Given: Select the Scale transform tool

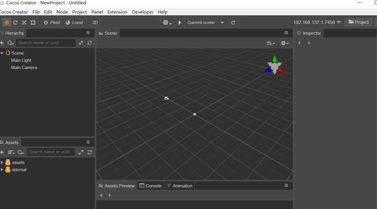Looking at the screenshot, I should pos(24,23).
